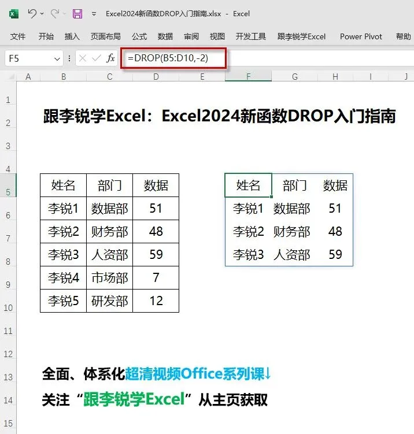Screen dimensions: 414x434
Task: Select column B header
Action: point(64,77)
